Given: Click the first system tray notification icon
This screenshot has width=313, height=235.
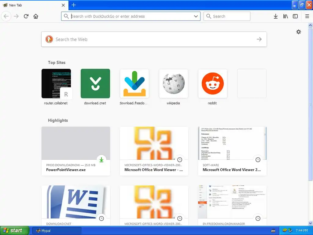Looking at the screenshot, I should tap(285, 230).
